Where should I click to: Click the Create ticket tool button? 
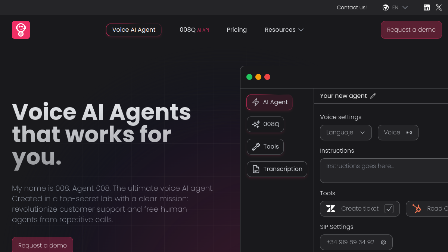click(x=360, y=209)
